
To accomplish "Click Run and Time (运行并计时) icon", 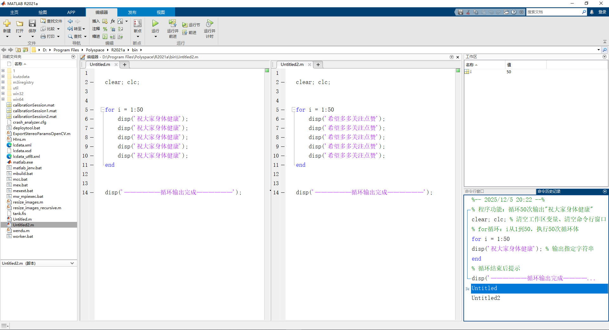I will [x=209, y=23].
